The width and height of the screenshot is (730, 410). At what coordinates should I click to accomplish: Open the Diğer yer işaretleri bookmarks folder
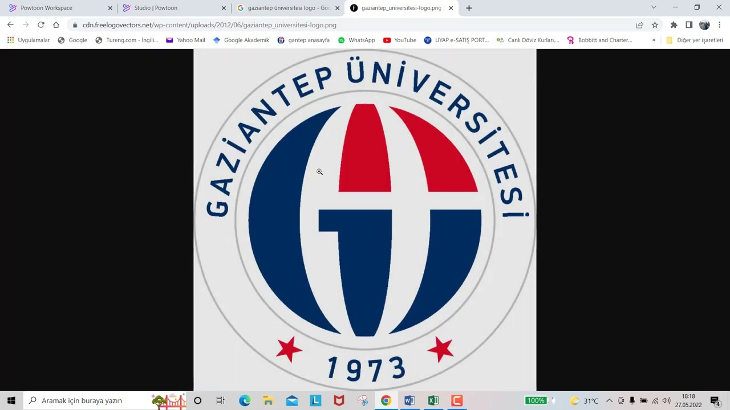tap(695, 40)
